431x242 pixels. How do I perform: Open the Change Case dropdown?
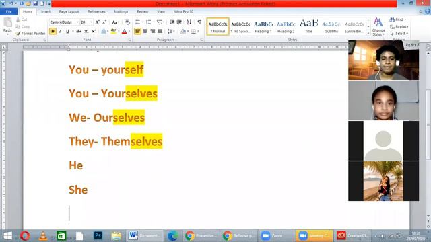coord(115,22)
